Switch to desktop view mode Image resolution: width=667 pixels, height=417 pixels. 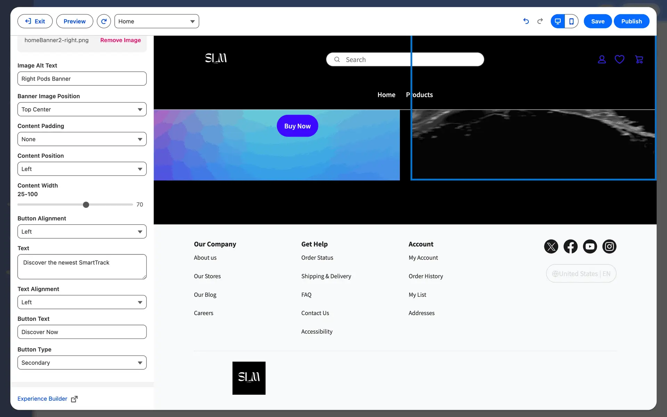[558, 21]
